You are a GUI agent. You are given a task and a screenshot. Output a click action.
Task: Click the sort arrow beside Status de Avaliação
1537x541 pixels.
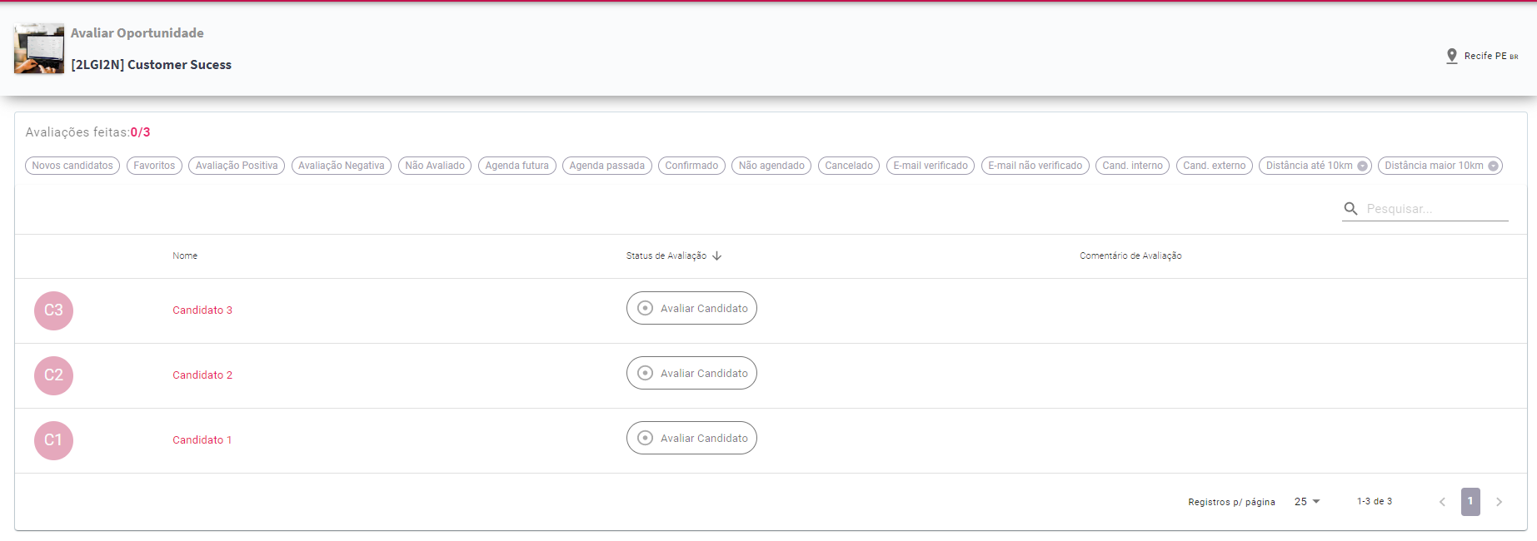[717, 256]
